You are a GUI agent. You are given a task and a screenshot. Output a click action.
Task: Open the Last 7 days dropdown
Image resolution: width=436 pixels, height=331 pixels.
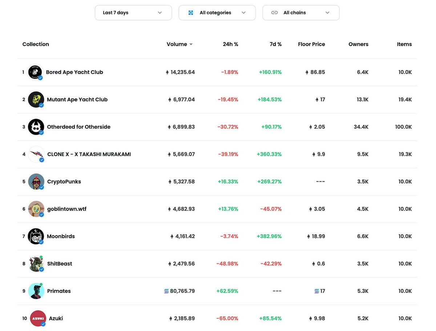[x=133, y=13]
